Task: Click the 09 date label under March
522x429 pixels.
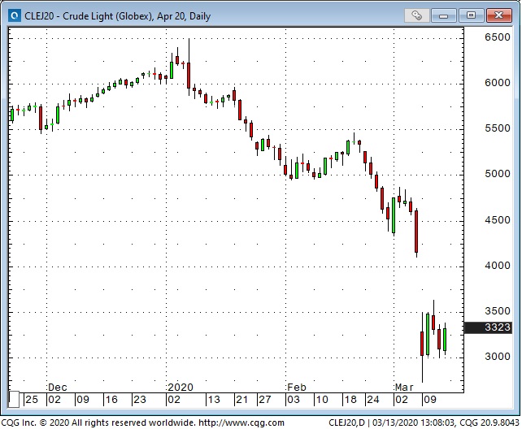Action: tap(430, 400)
